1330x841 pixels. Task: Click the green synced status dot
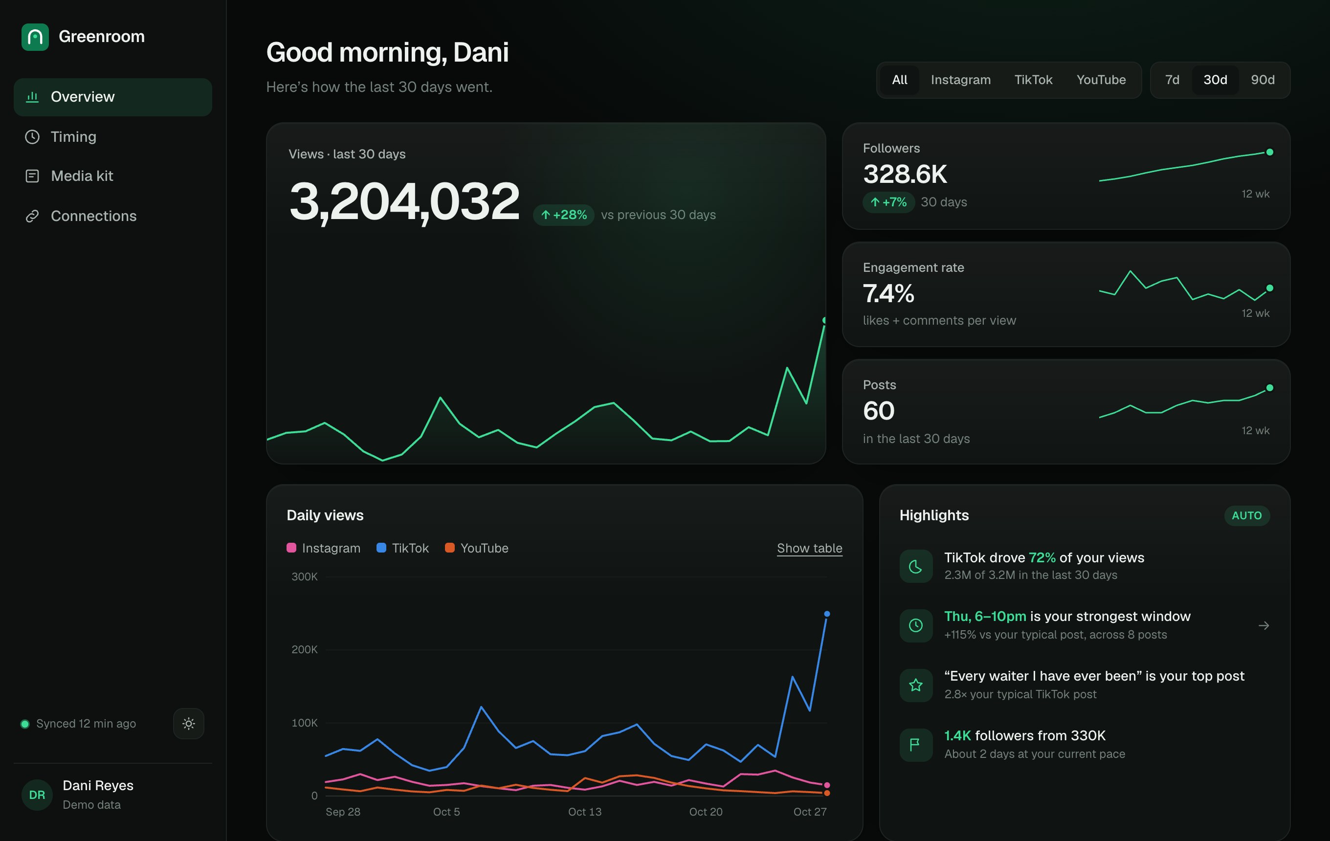tap(25, 724)
